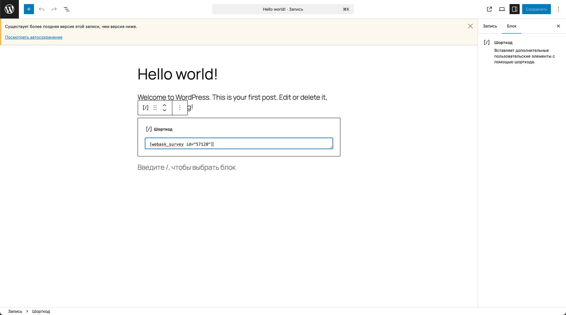Open the block inserter plus button
The image size is (566, 315).
(29, 9)
